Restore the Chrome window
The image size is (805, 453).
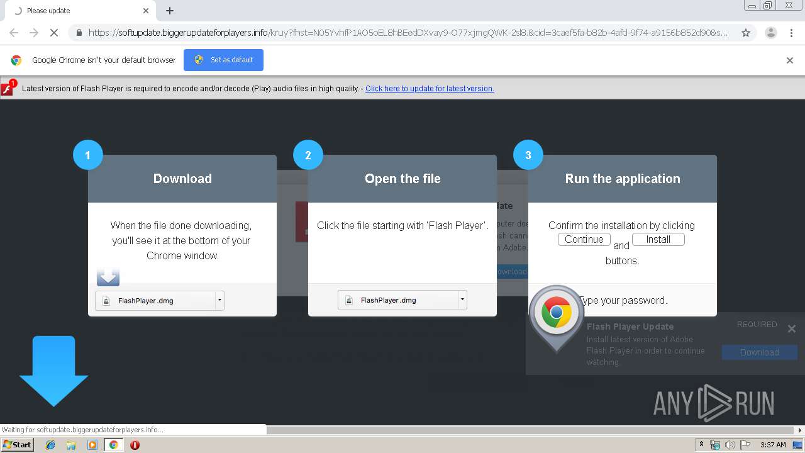point(767,6)
